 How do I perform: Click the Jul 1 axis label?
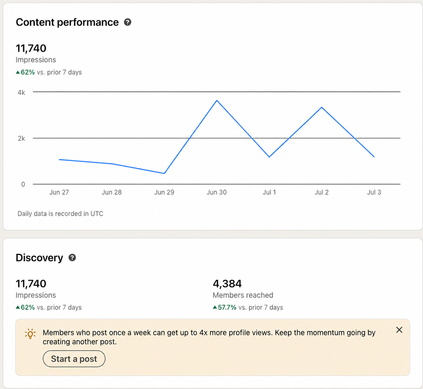coord(269,192)
